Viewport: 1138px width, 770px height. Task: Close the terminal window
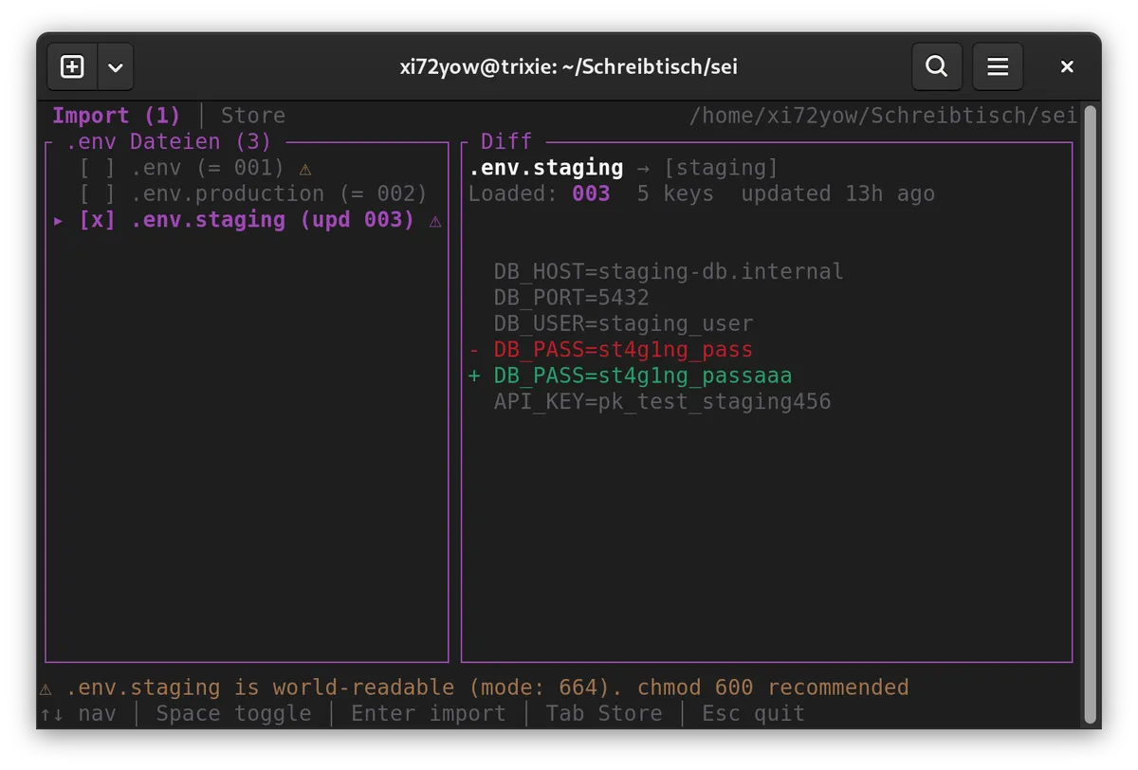(x=1067, y=66)
